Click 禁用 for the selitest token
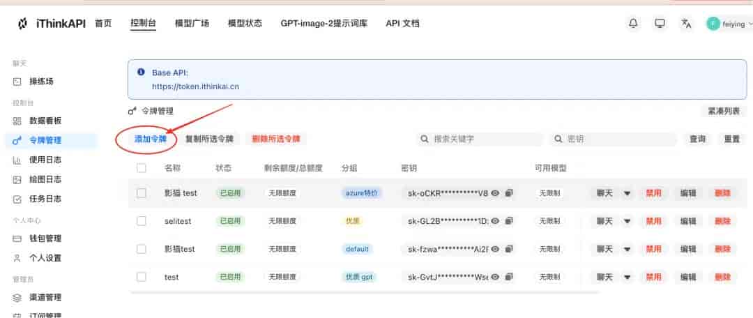Screen dimensions: 753x318 (x=653, y=221)
